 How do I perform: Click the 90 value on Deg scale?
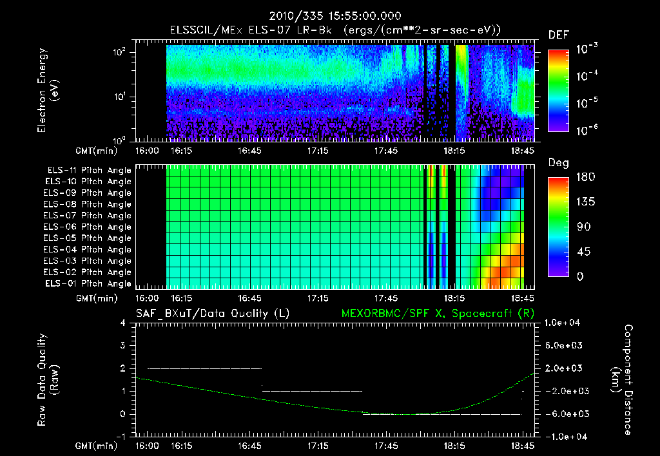coord(584,227)
